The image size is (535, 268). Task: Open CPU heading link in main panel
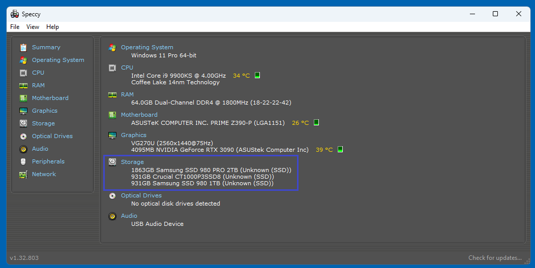pos(127,68)
